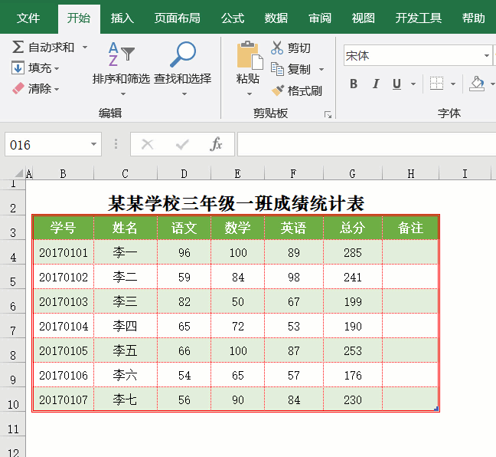Click the 格式刷 Format Painter label
Image resolution: width=496 pixels, height=457 pixels.
tap(305, 91)
